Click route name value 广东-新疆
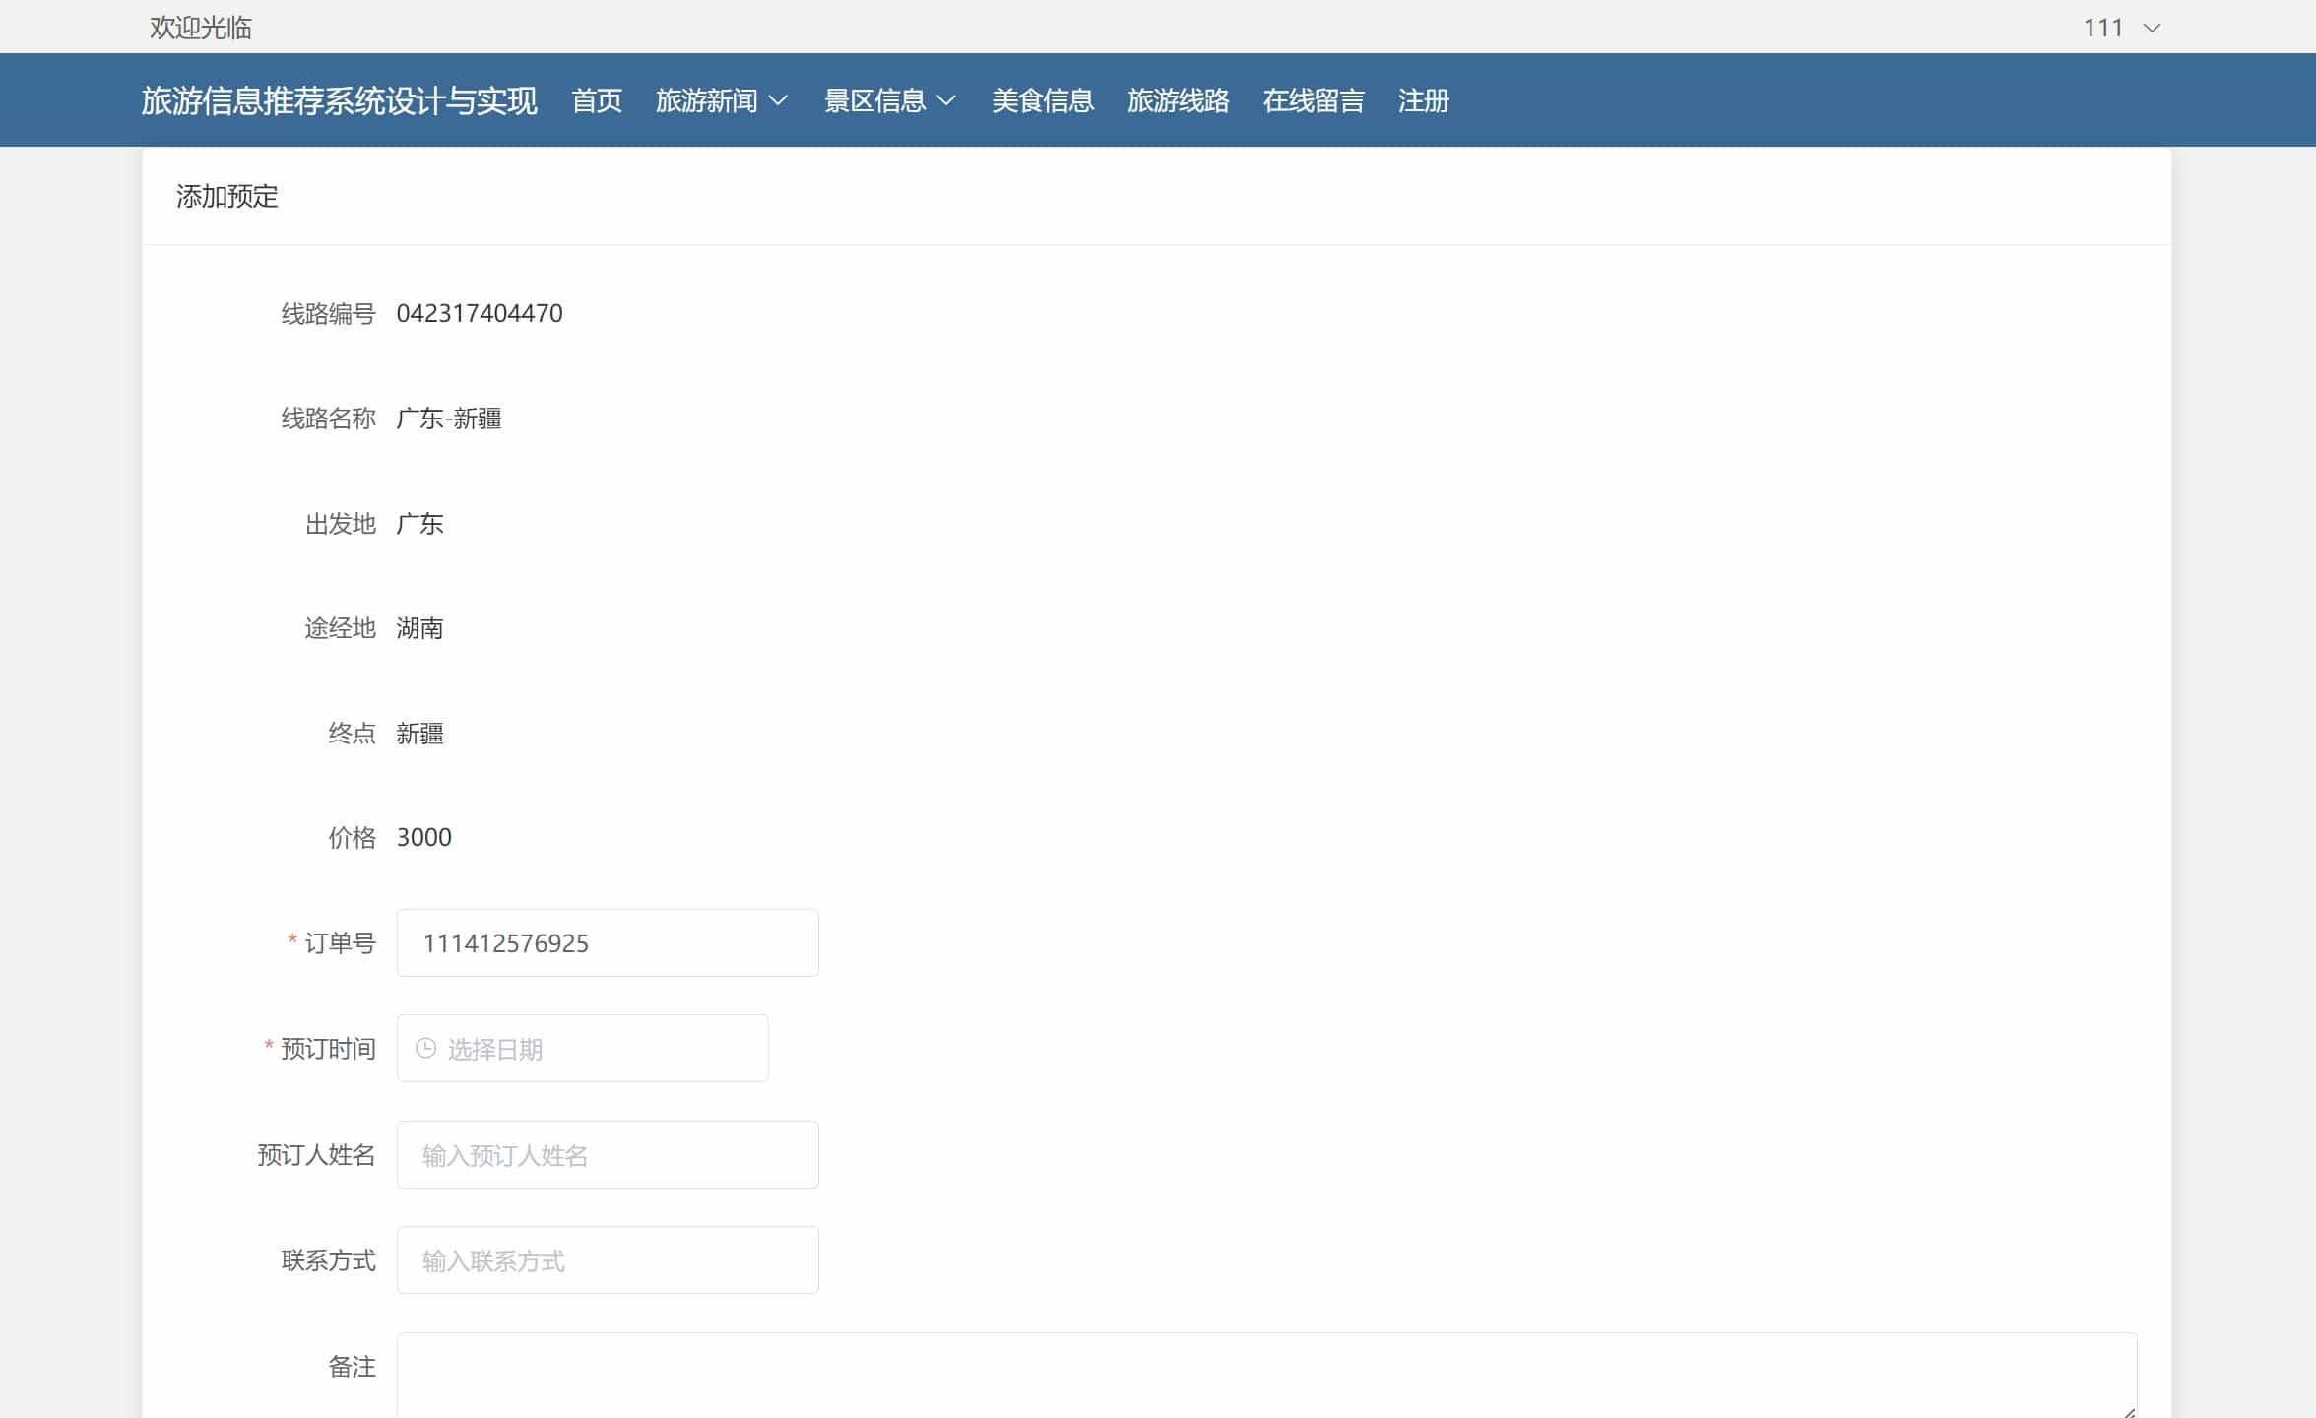This screenshot has height=1418, width=2316. click(x=449, y=419)
